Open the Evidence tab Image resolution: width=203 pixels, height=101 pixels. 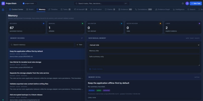click(x=125, y=10)
